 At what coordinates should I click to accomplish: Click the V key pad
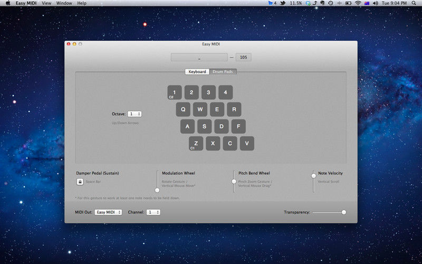coord(247,143)
